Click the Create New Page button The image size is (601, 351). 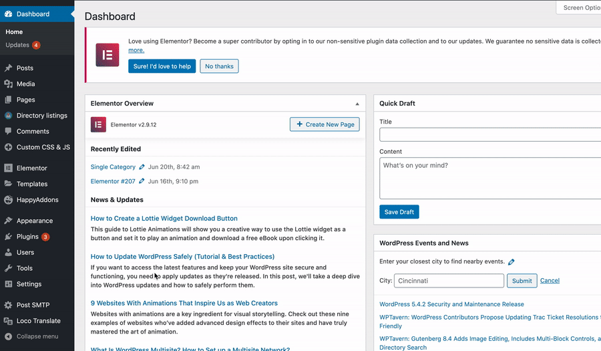click(325, 124)
